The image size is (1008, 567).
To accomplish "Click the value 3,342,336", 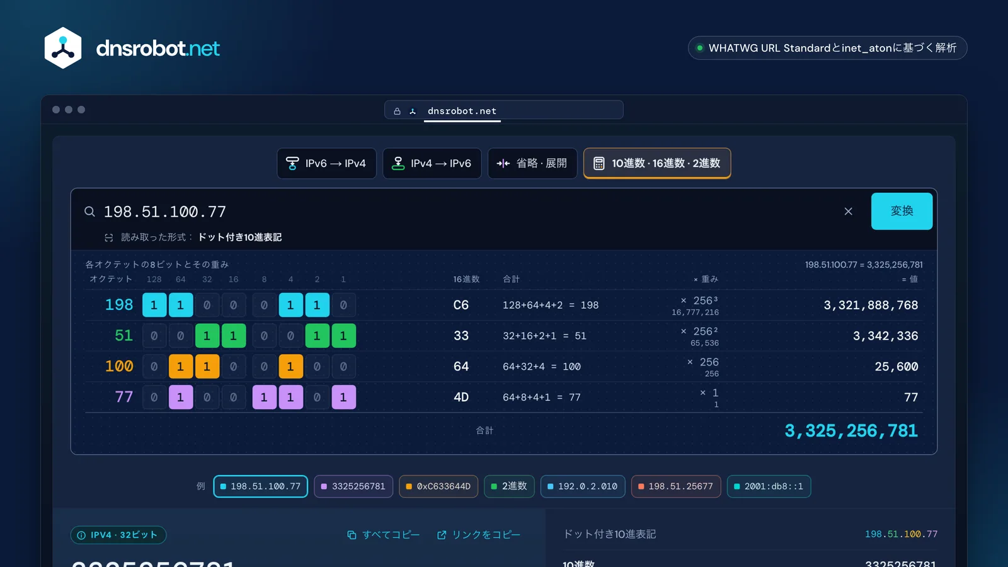I will [x=885, y=336].
